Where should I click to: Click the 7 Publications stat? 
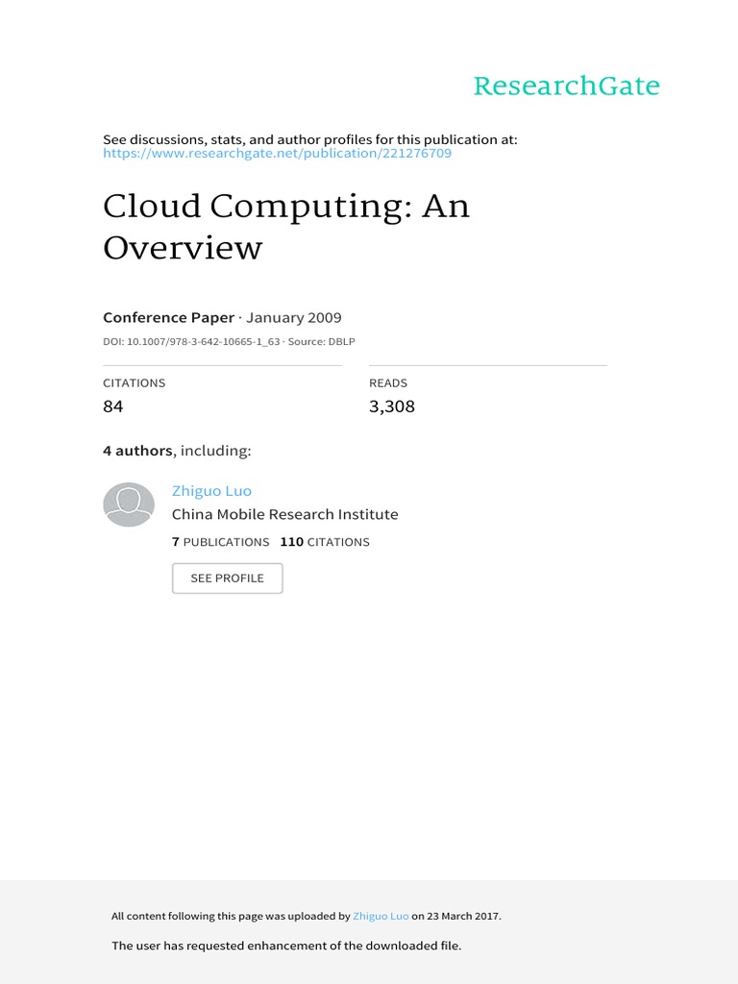tap(220, 542)
